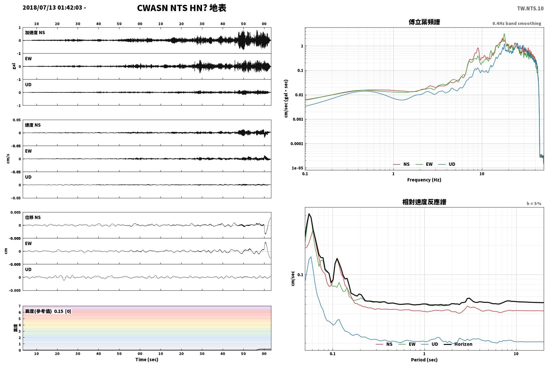Click the 震度(參考值) 0.15 [0] label
Viewport: 547px width, 366px height.
pos(48,311)
